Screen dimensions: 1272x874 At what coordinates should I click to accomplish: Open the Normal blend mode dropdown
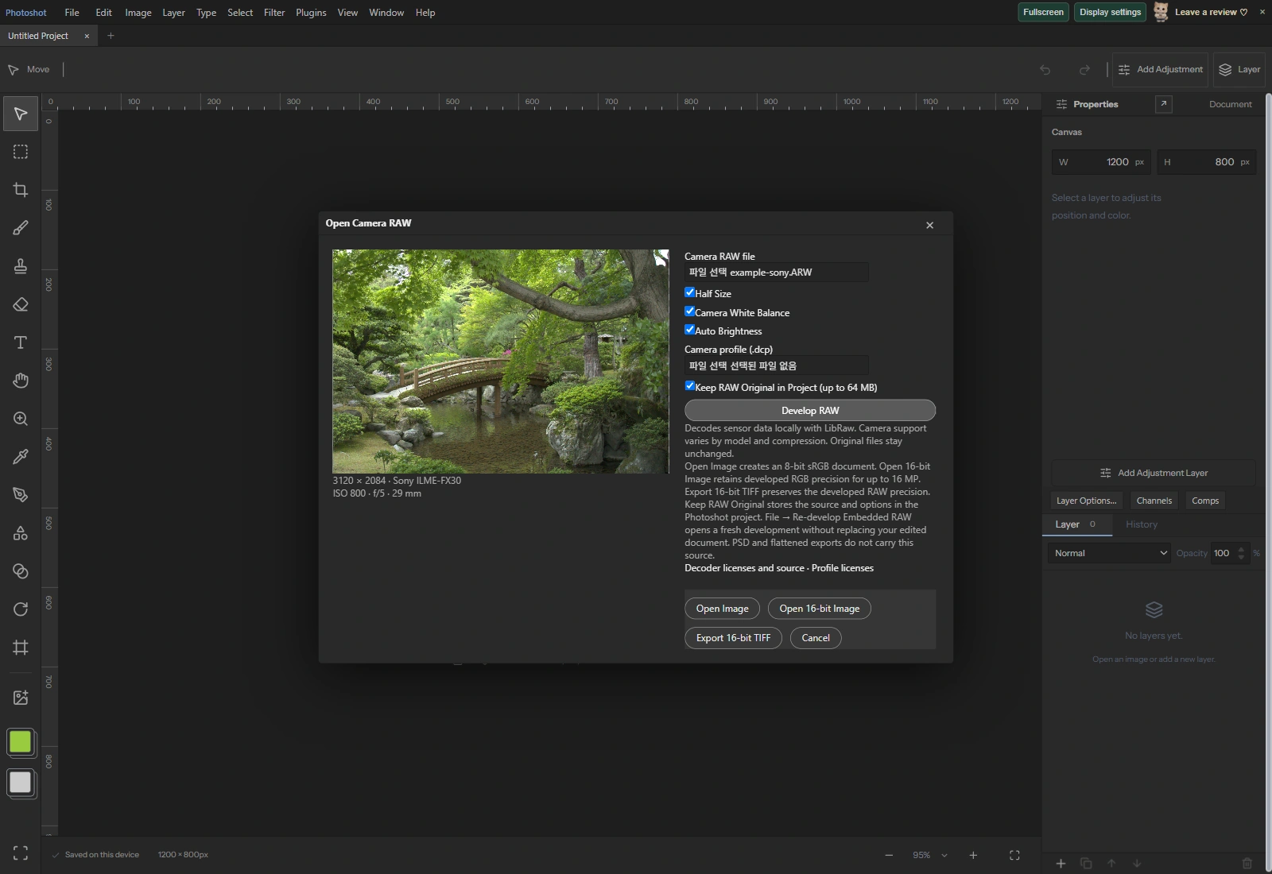1110,553
